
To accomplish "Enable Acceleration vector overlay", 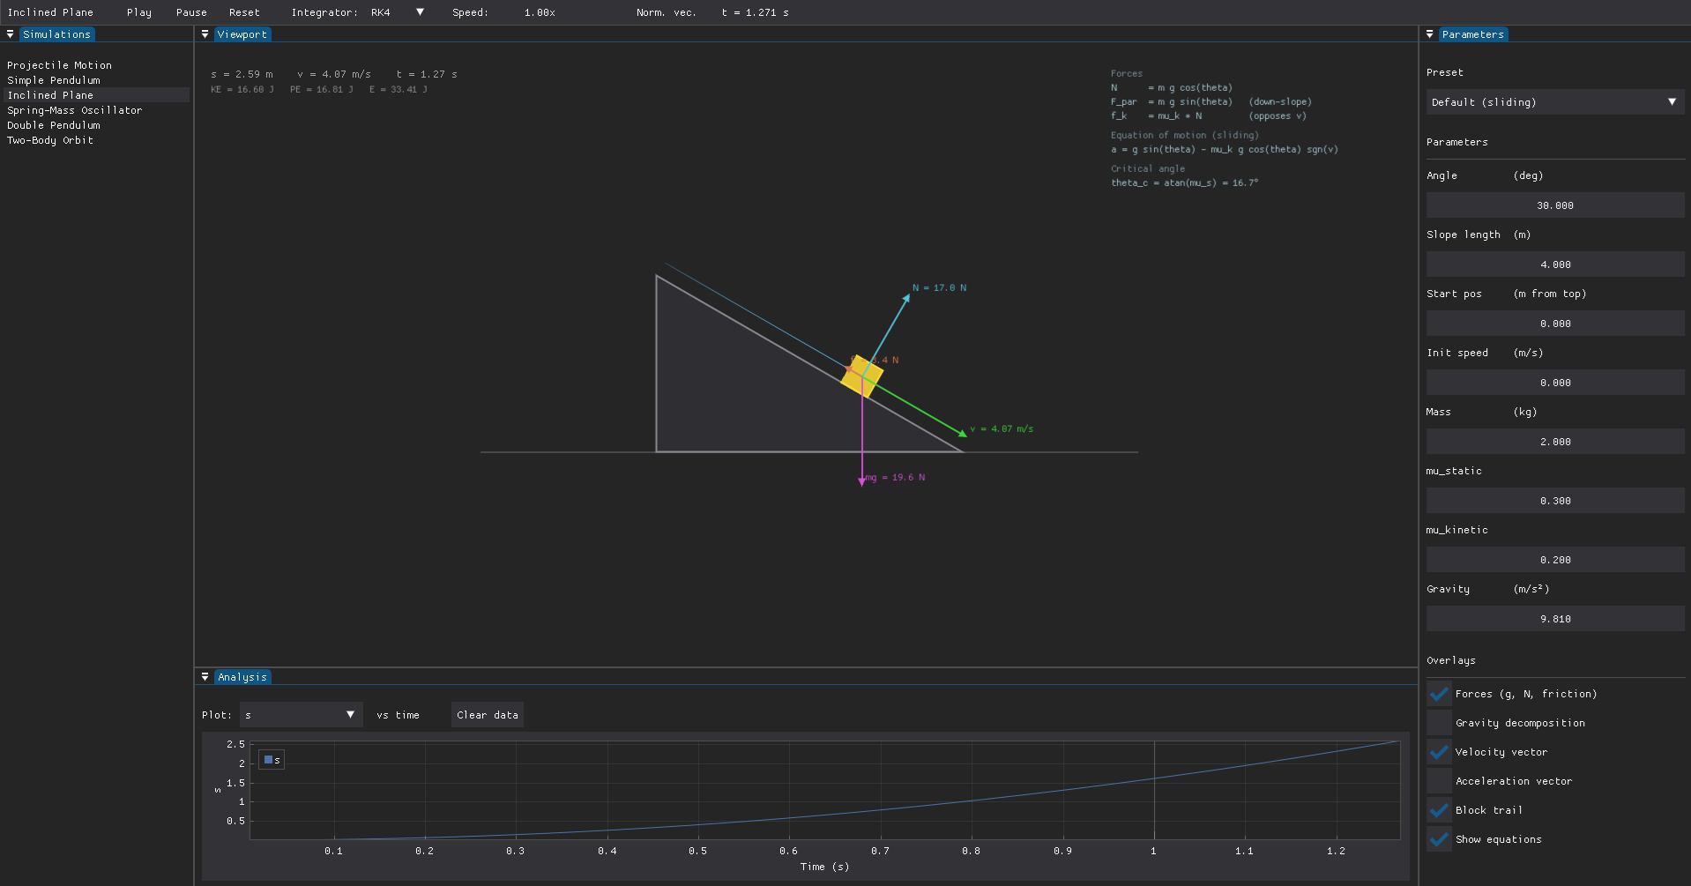I will 1439,781.
